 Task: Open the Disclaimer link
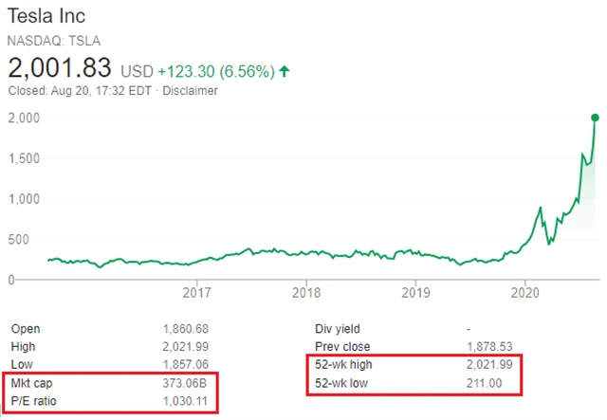(193, 91)
